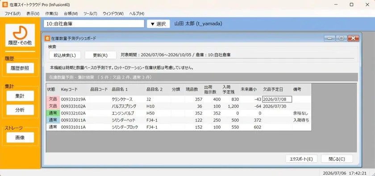Open the ウィンドウ(W) menu
Screen dimensions: 375x176
[x=113, y=14]
